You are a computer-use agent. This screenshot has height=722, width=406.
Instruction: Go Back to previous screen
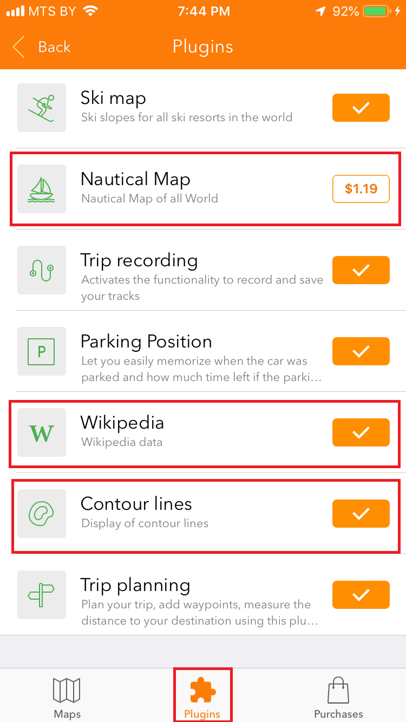pyautogui.click(x=42, y=47)
